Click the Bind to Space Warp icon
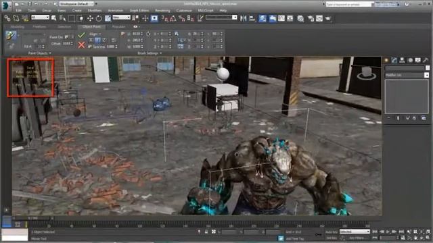 tap(25, 18)
